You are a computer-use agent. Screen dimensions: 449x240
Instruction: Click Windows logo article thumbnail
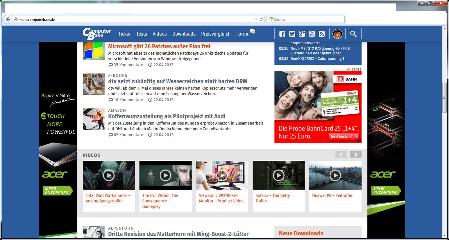pos(94,51)
